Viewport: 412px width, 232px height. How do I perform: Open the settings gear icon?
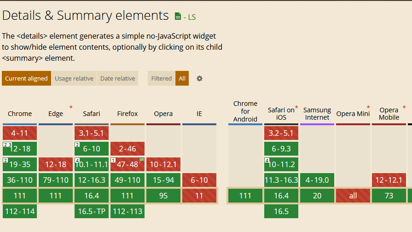point(199,78)
